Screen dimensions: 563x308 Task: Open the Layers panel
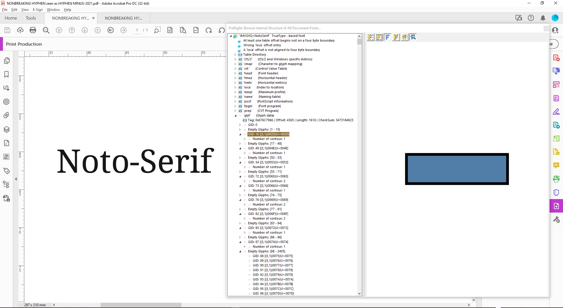(6, 129)
